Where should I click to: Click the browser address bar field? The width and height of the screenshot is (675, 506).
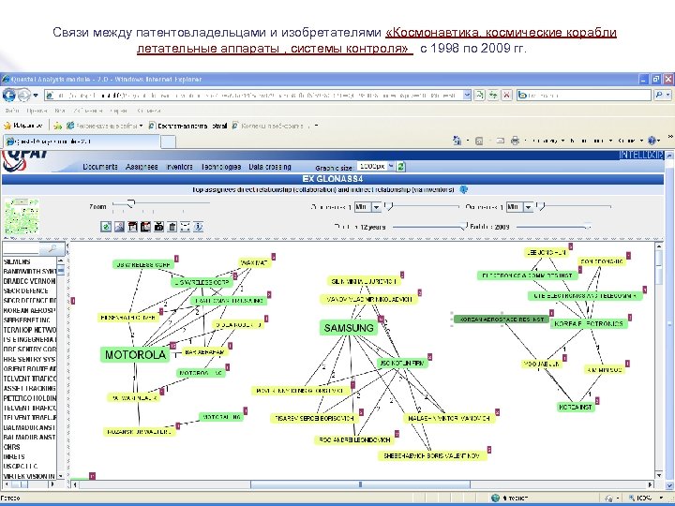click(253, 95)
